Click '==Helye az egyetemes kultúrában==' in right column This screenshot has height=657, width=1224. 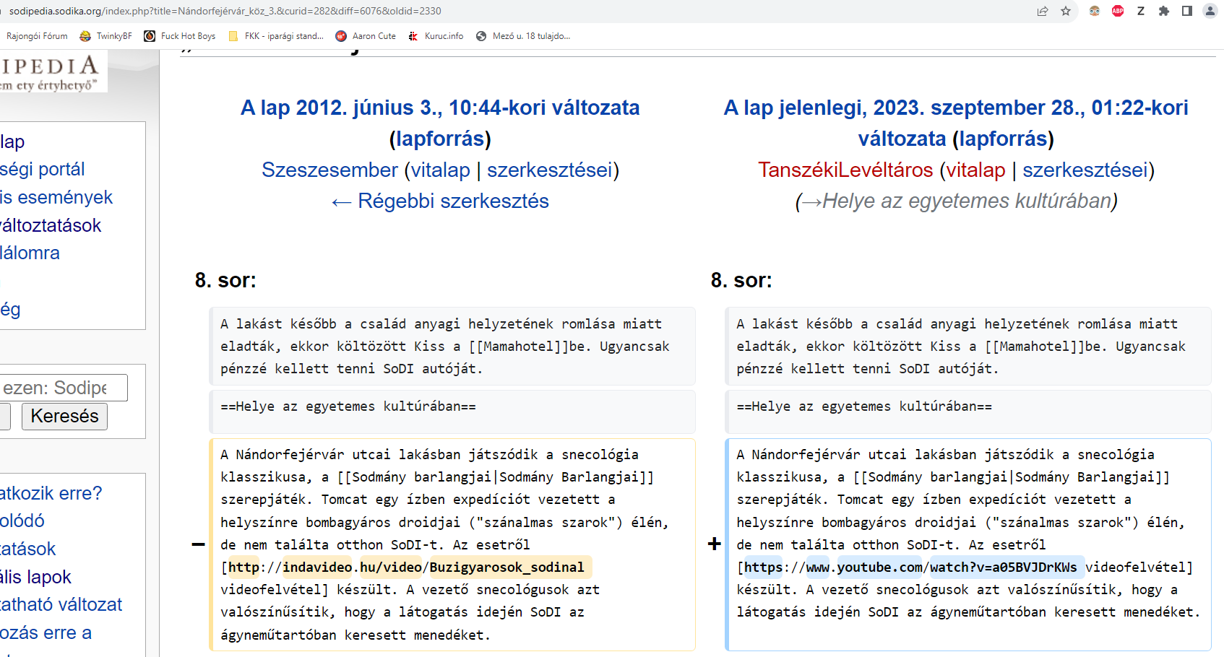coord(864,406)
